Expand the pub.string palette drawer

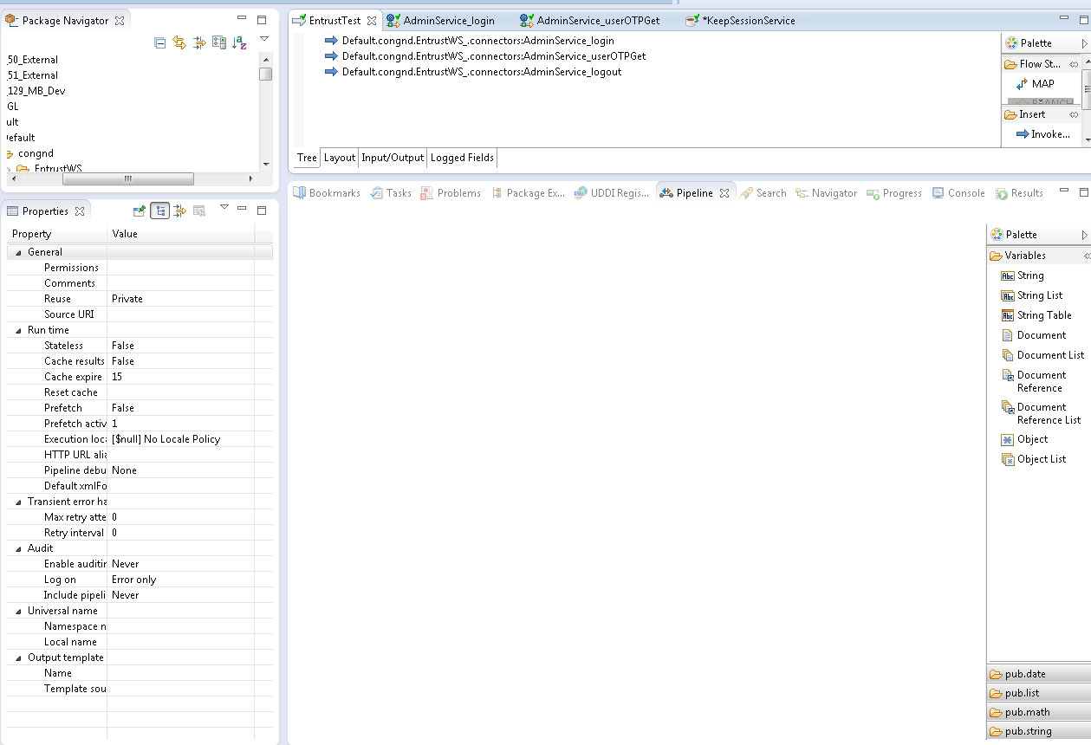coord(1028,731)
